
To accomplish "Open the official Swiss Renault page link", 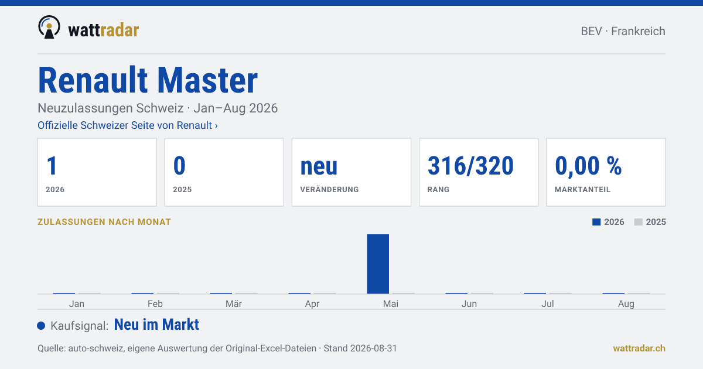I will [x=128, y=125].
